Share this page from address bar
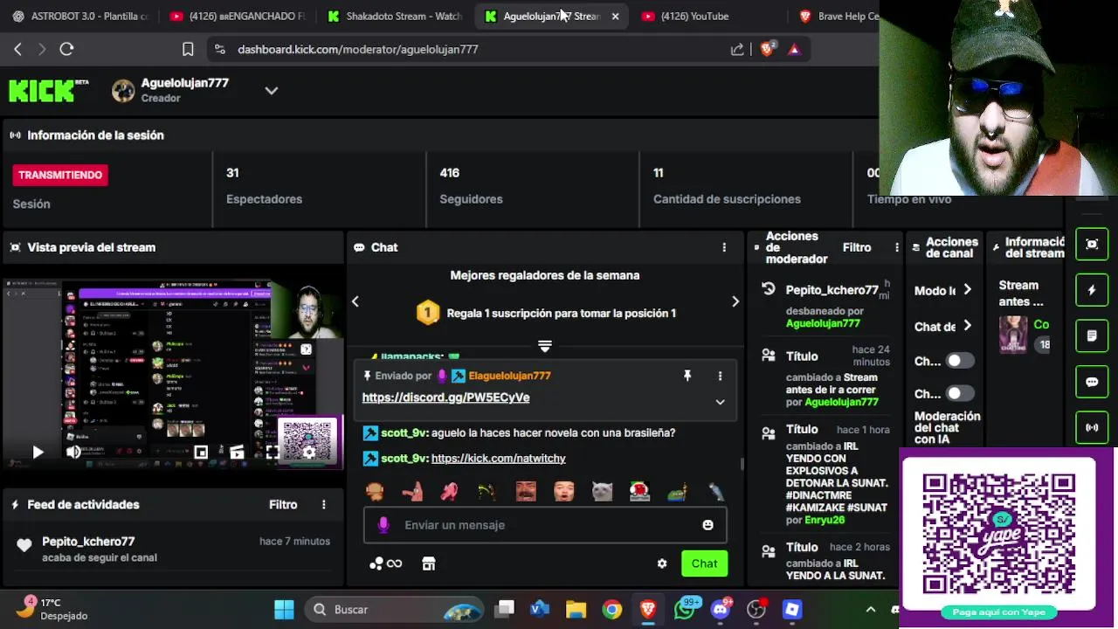Screen dimensions: 1118x629 (737, 49)
